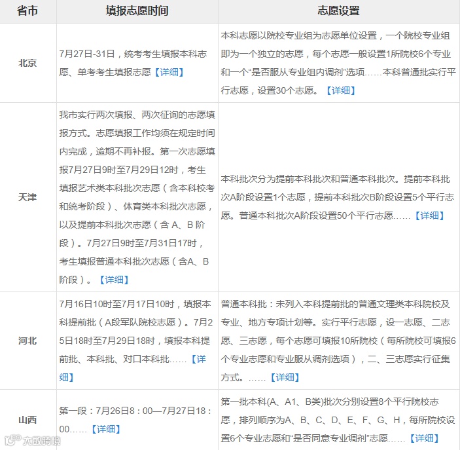Image resolution: width=460 pixels, height=450 pixels.
Task: Click text 7月16日10时至7月17日10时
Action: pyautogui.click(x=116, y=304)
